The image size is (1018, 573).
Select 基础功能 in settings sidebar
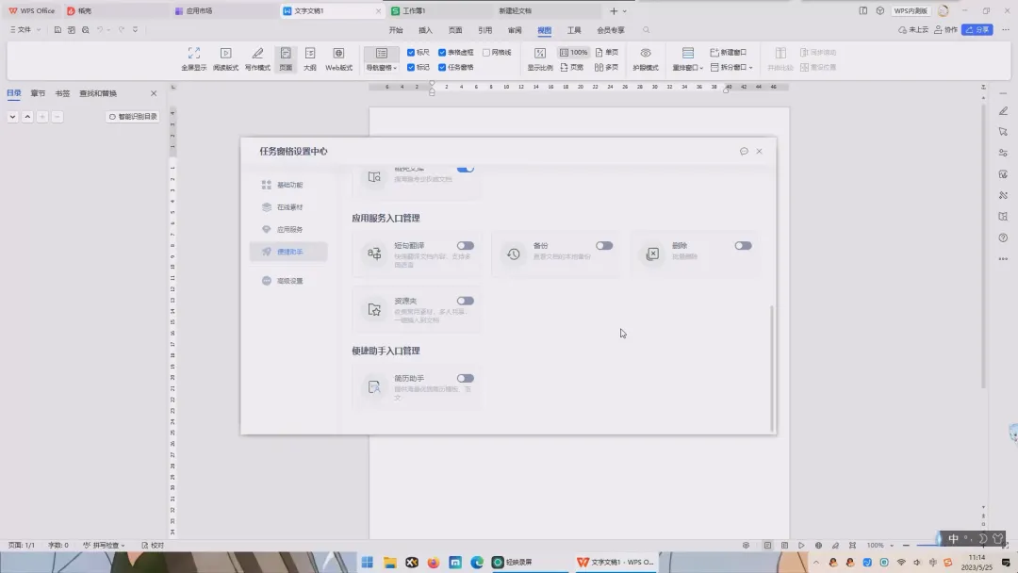point(288,185)
